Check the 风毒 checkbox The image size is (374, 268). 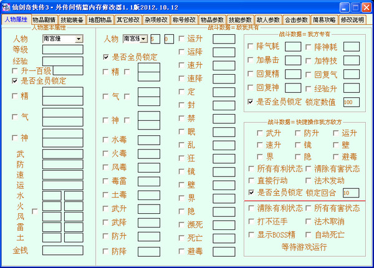pyautogui.click(x=105, y=167)
